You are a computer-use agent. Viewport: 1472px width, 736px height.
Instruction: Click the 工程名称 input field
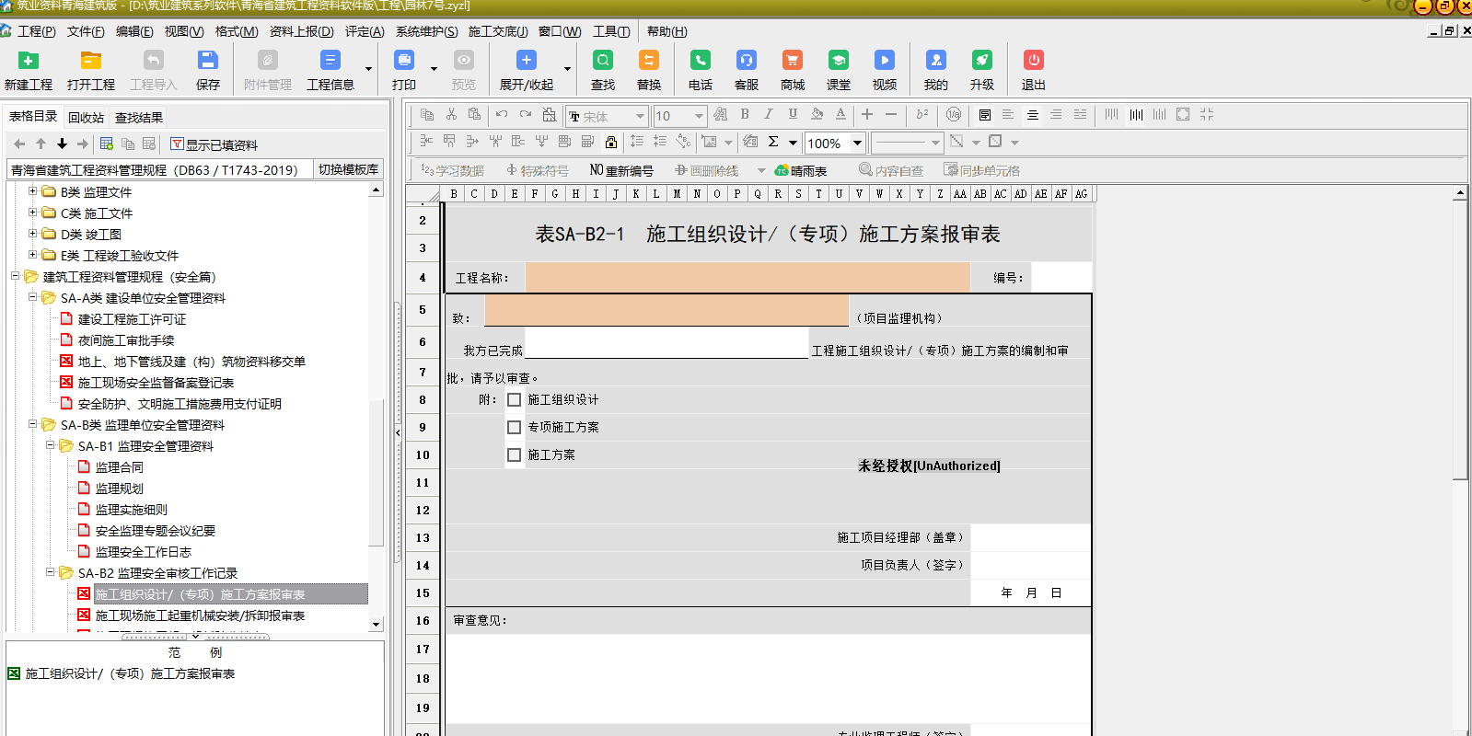747,278
